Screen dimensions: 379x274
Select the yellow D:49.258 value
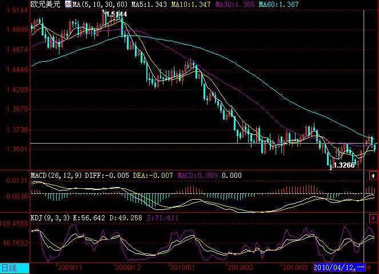[126, 218]
